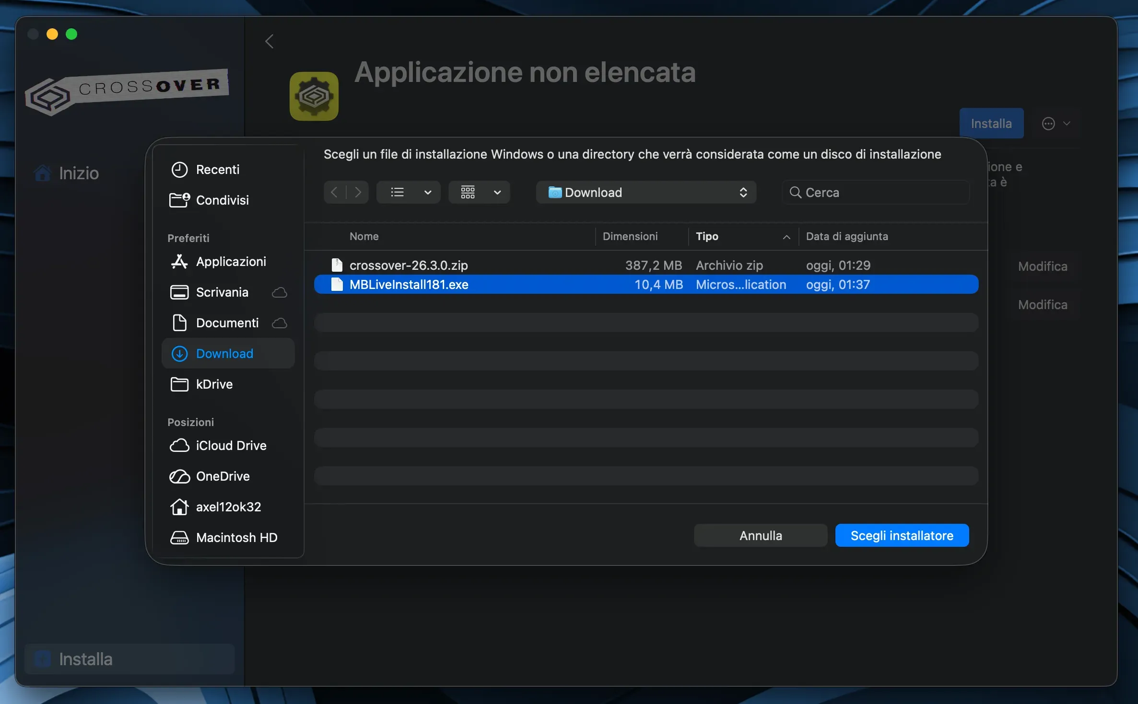
Task: Expand the grouping options chevron
Action: tap(497, 193)
